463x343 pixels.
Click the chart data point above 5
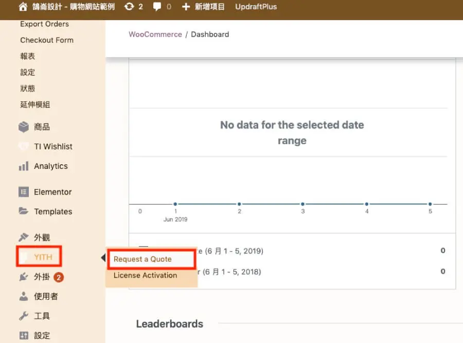pos(430,204)
